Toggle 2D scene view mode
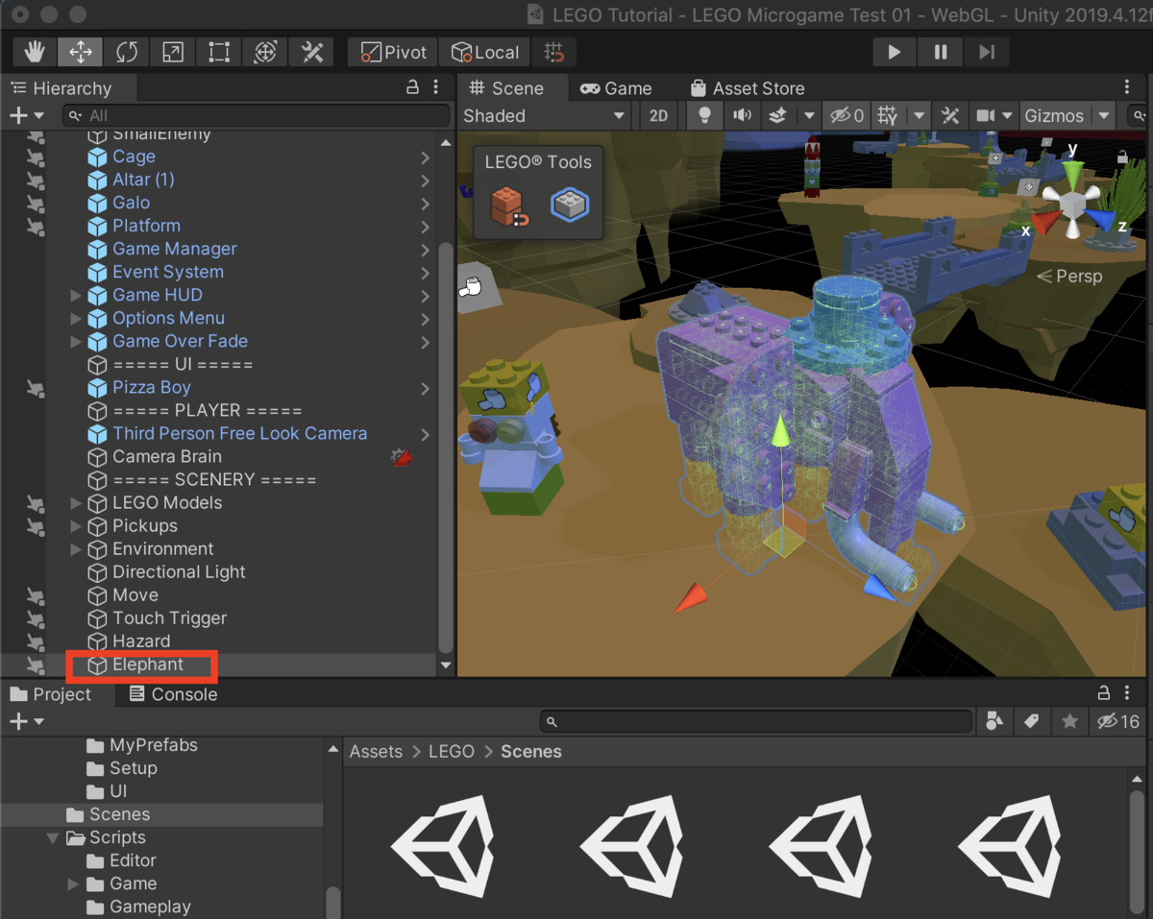This screenshot has height=919, width=1153. point(658,116)
